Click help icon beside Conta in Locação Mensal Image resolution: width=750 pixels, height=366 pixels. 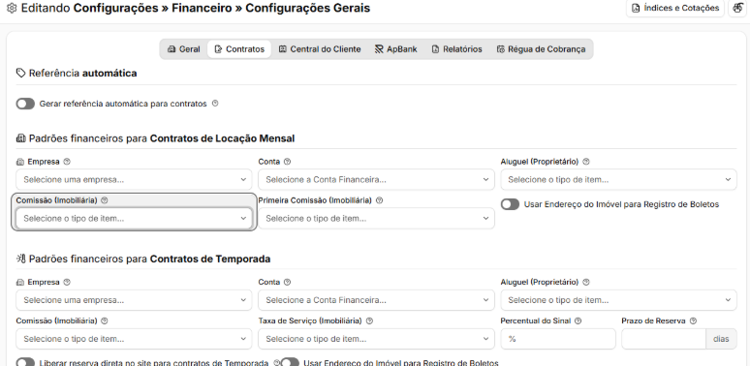287,162
